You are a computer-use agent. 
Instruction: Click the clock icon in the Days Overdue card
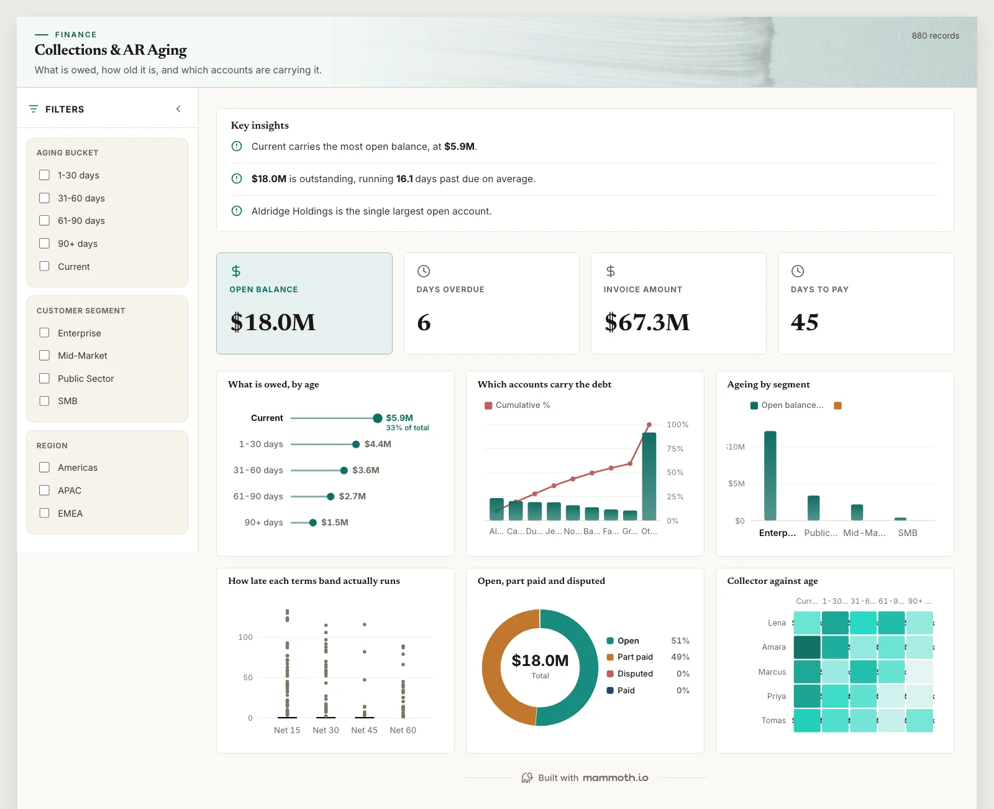pyautogui.click(x=424, y=271)
